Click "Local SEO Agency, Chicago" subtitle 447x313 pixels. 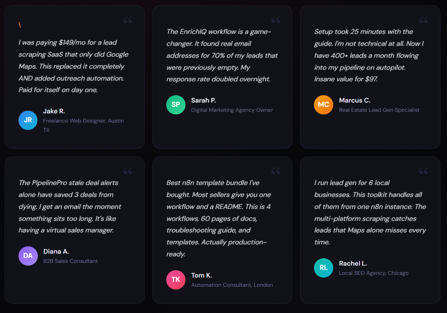pyautogui.click(x=373, y=273)
